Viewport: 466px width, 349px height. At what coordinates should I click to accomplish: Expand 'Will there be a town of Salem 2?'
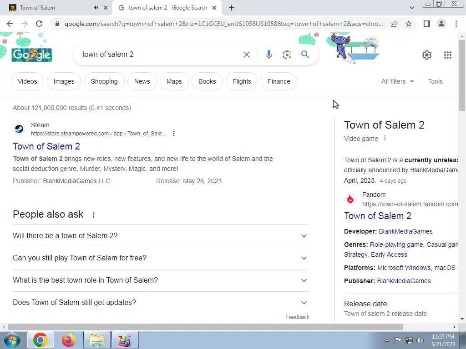161,236
